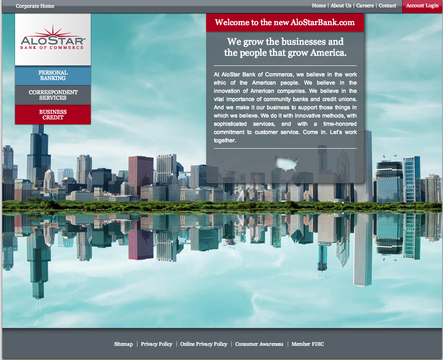
Task: Click the USA map icon in welcome panel
Action: (286, 164)
